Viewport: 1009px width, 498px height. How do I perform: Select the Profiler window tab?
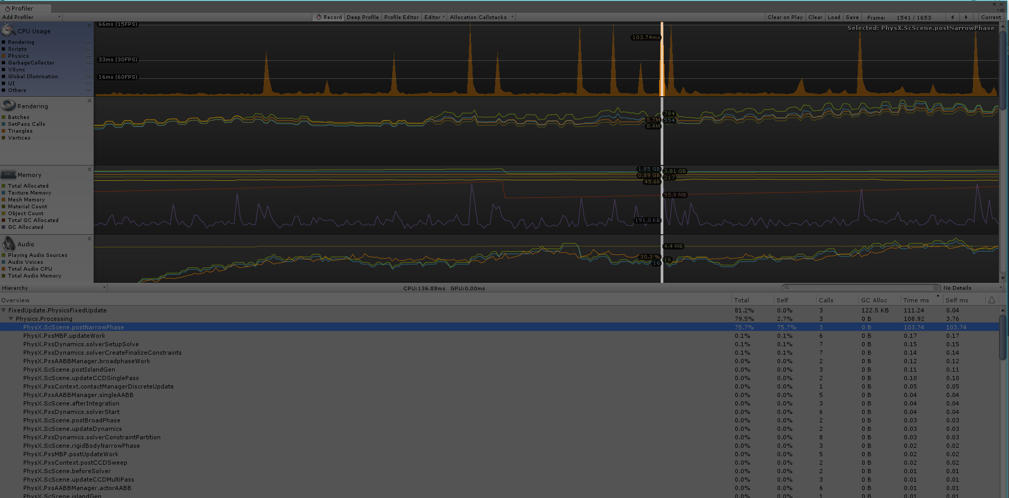tap(26, 8)
